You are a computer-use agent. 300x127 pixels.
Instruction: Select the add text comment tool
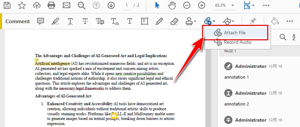tap(130, 21)
